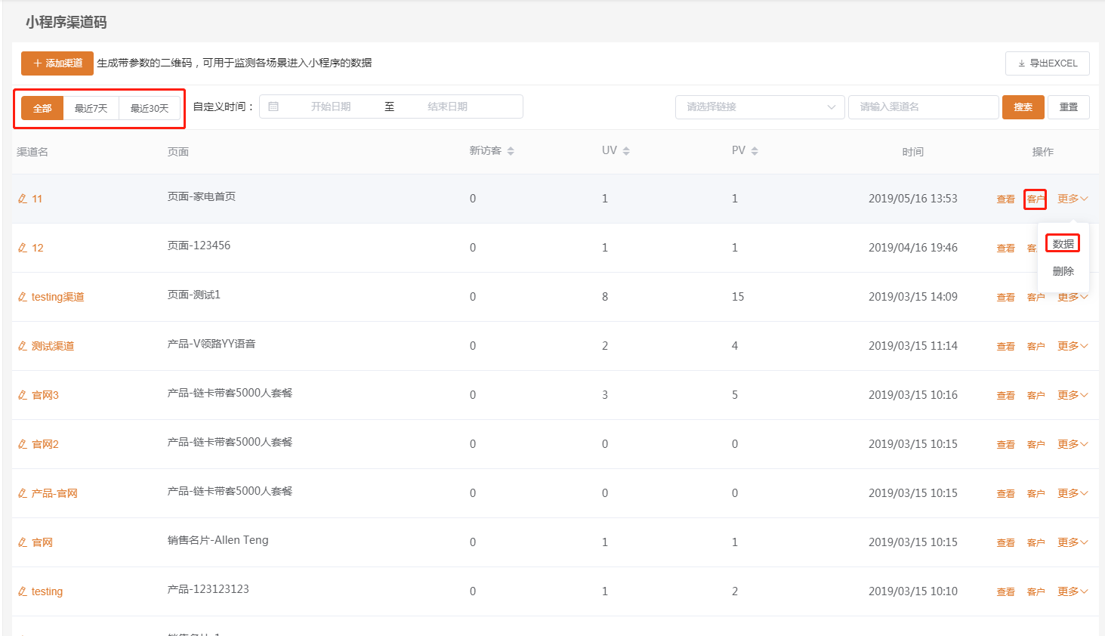
Task: Click the edit pencil icon beside 官网3
Action: click(23, 395)
